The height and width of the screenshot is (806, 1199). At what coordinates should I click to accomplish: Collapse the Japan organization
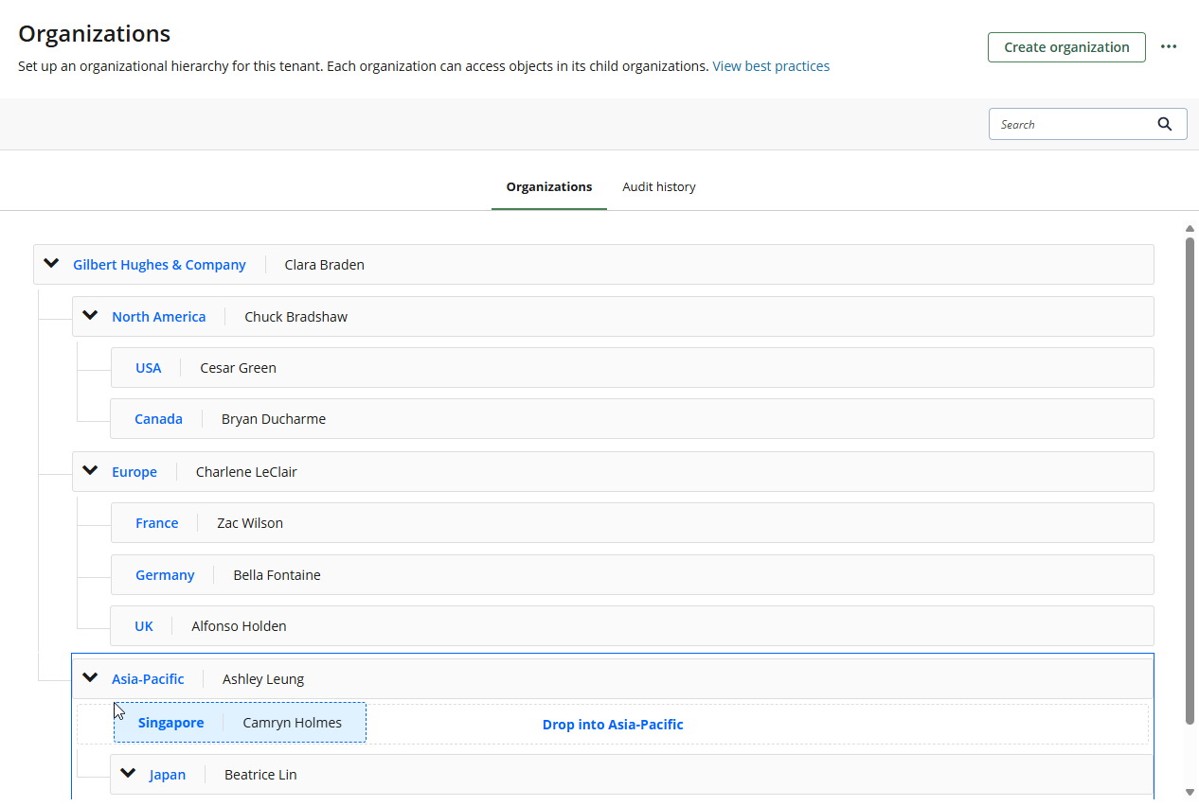[129, 774]
